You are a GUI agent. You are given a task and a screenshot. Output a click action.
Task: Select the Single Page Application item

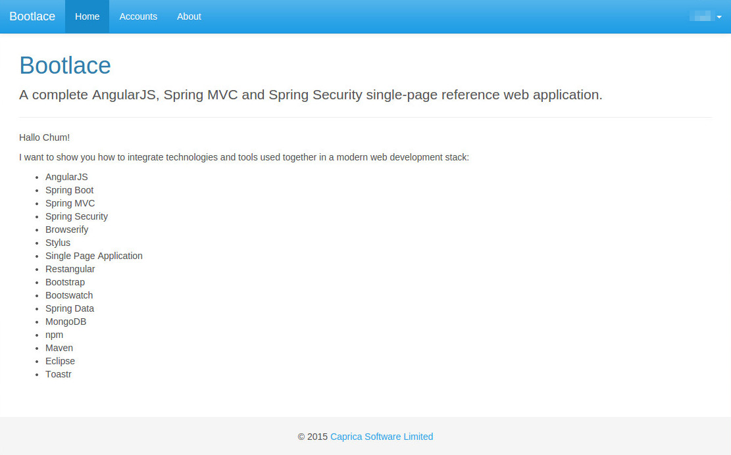[x=93, y=256]
